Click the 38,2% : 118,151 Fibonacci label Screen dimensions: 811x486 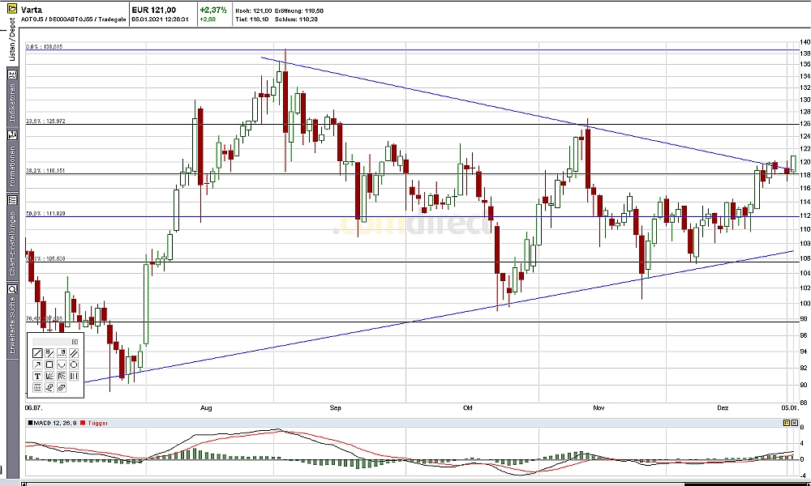coord(45,170)
